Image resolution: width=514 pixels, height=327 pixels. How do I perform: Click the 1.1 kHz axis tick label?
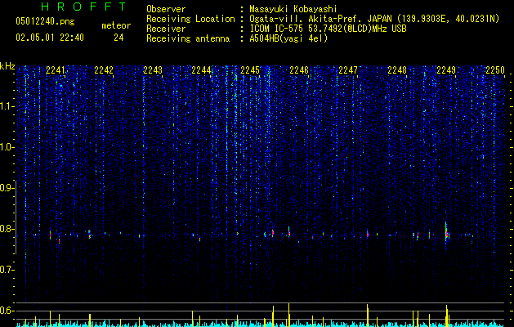click(x=7, y=106)
